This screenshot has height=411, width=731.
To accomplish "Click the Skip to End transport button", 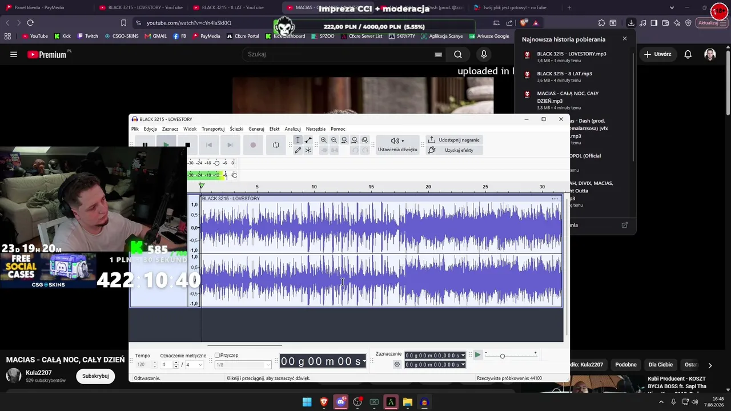I will (230, 145).
